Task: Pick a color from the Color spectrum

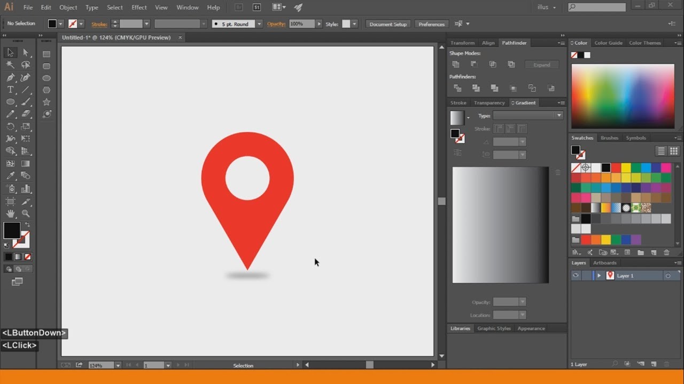Action: click(x=623, y=96)
